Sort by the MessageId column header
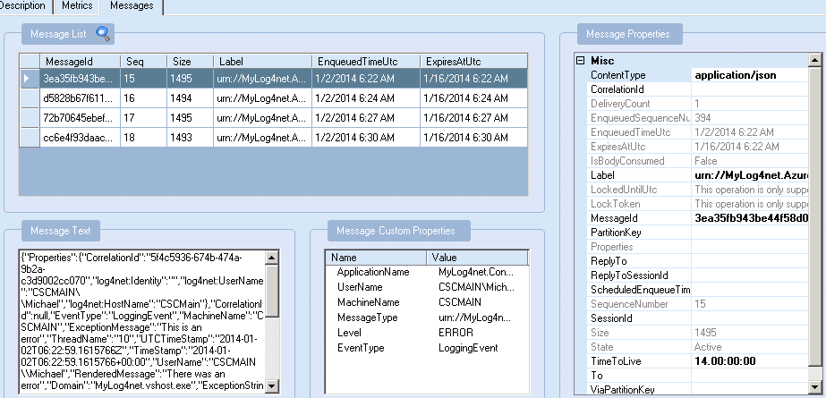Screen dimensions: 826x398 [x=80, y=61]
